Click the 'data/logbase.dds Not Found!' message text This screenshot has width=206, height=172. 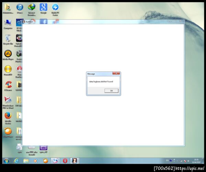(x=101, y=82)
